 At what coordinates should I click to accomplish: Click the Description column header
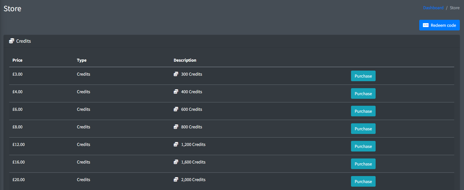(185, 60)
